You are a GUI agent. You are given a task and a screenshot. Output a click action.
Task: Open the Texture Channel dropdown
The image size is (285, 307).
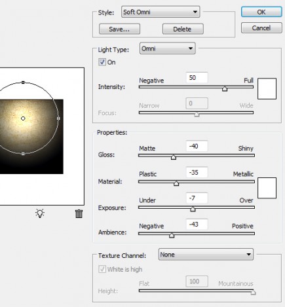pos(206,255)
